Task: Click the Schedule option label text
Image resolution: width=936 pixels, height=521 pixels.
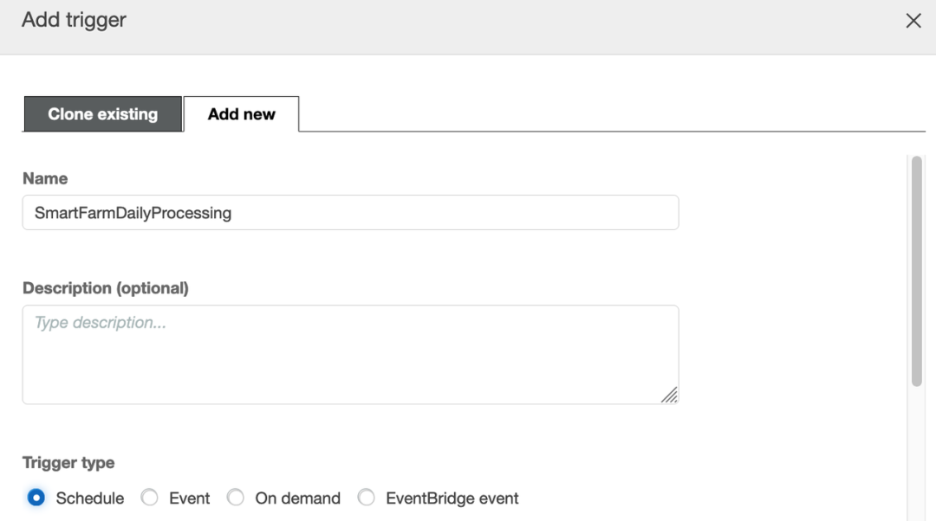Action: point(90,498)
